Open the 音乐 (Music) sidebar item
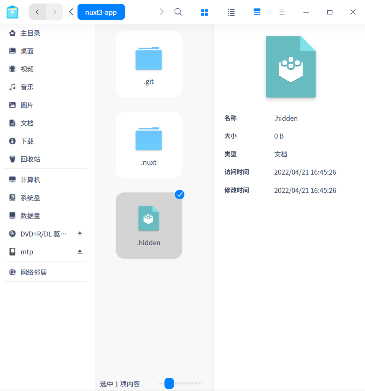This screenshot has height=391, width=365. [26, 87]
